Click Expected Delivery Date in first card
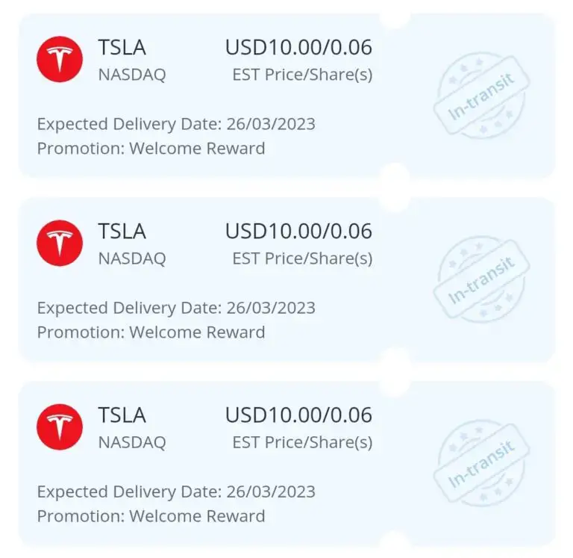The height and width of the screenshot is (558, 573). tap(176, 124)
